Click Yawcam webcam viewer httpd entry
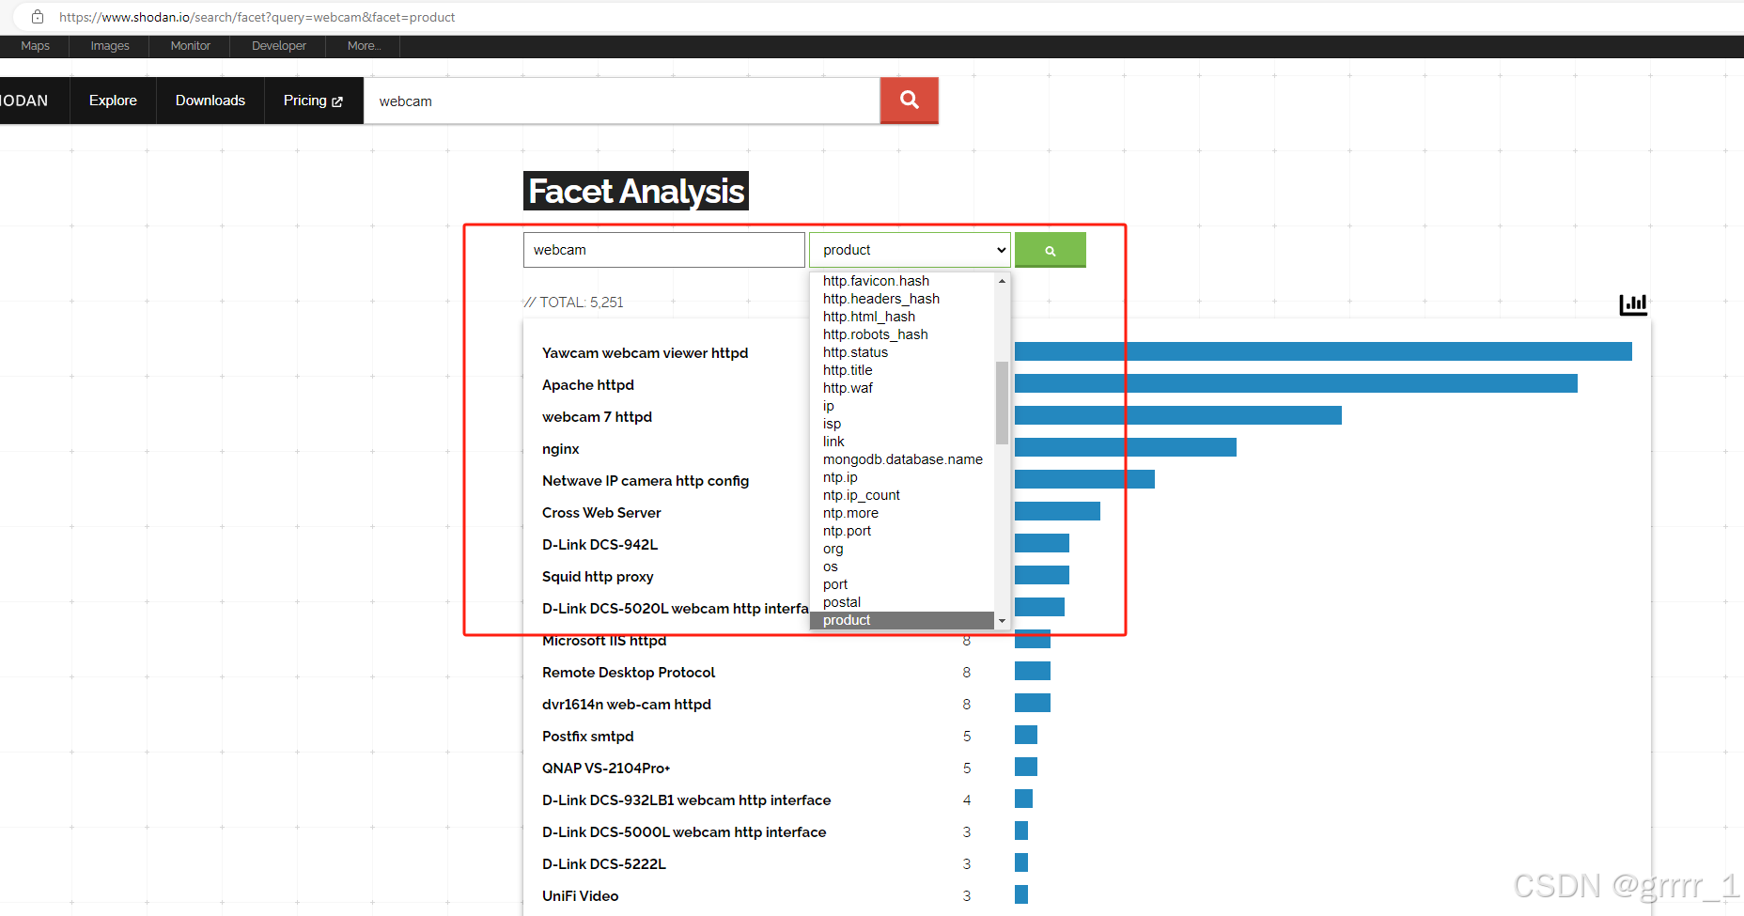 pyautogui.click(x=645, y=353)
